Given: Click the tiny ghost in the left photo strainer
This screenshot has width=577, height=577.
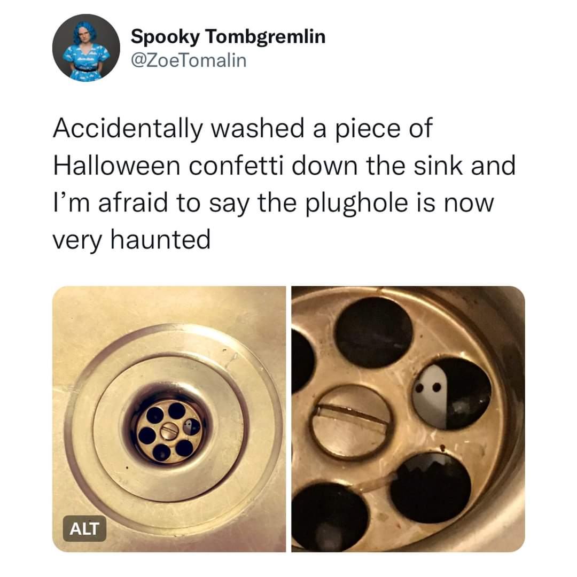Looking at the screenshot, I should pos(188,426).
